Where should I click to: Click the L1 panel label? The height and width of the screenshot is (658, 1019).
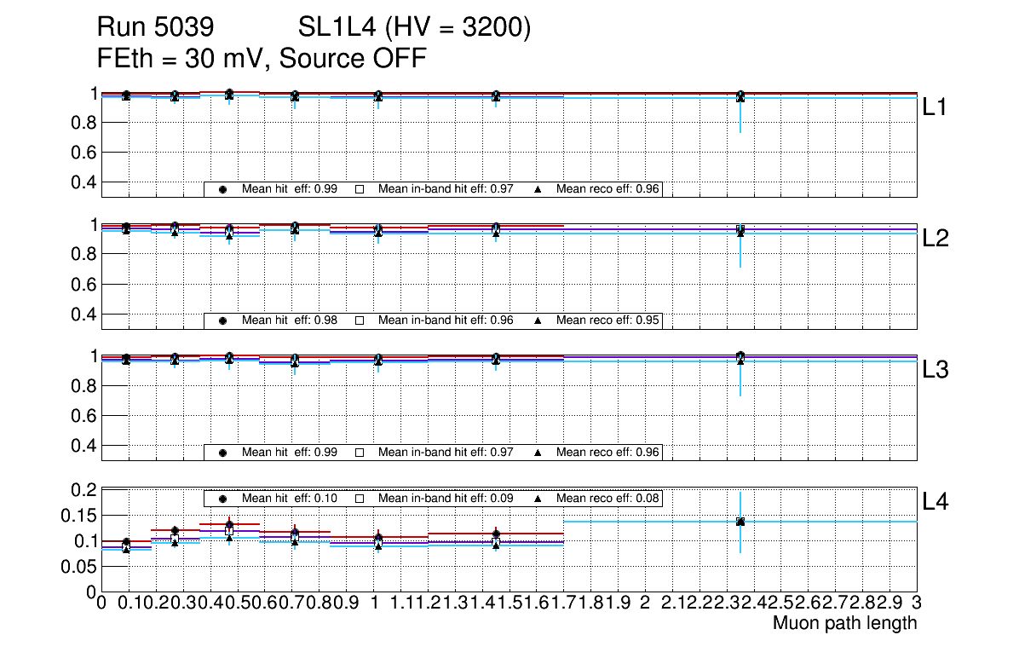click(x=936, y=107)
